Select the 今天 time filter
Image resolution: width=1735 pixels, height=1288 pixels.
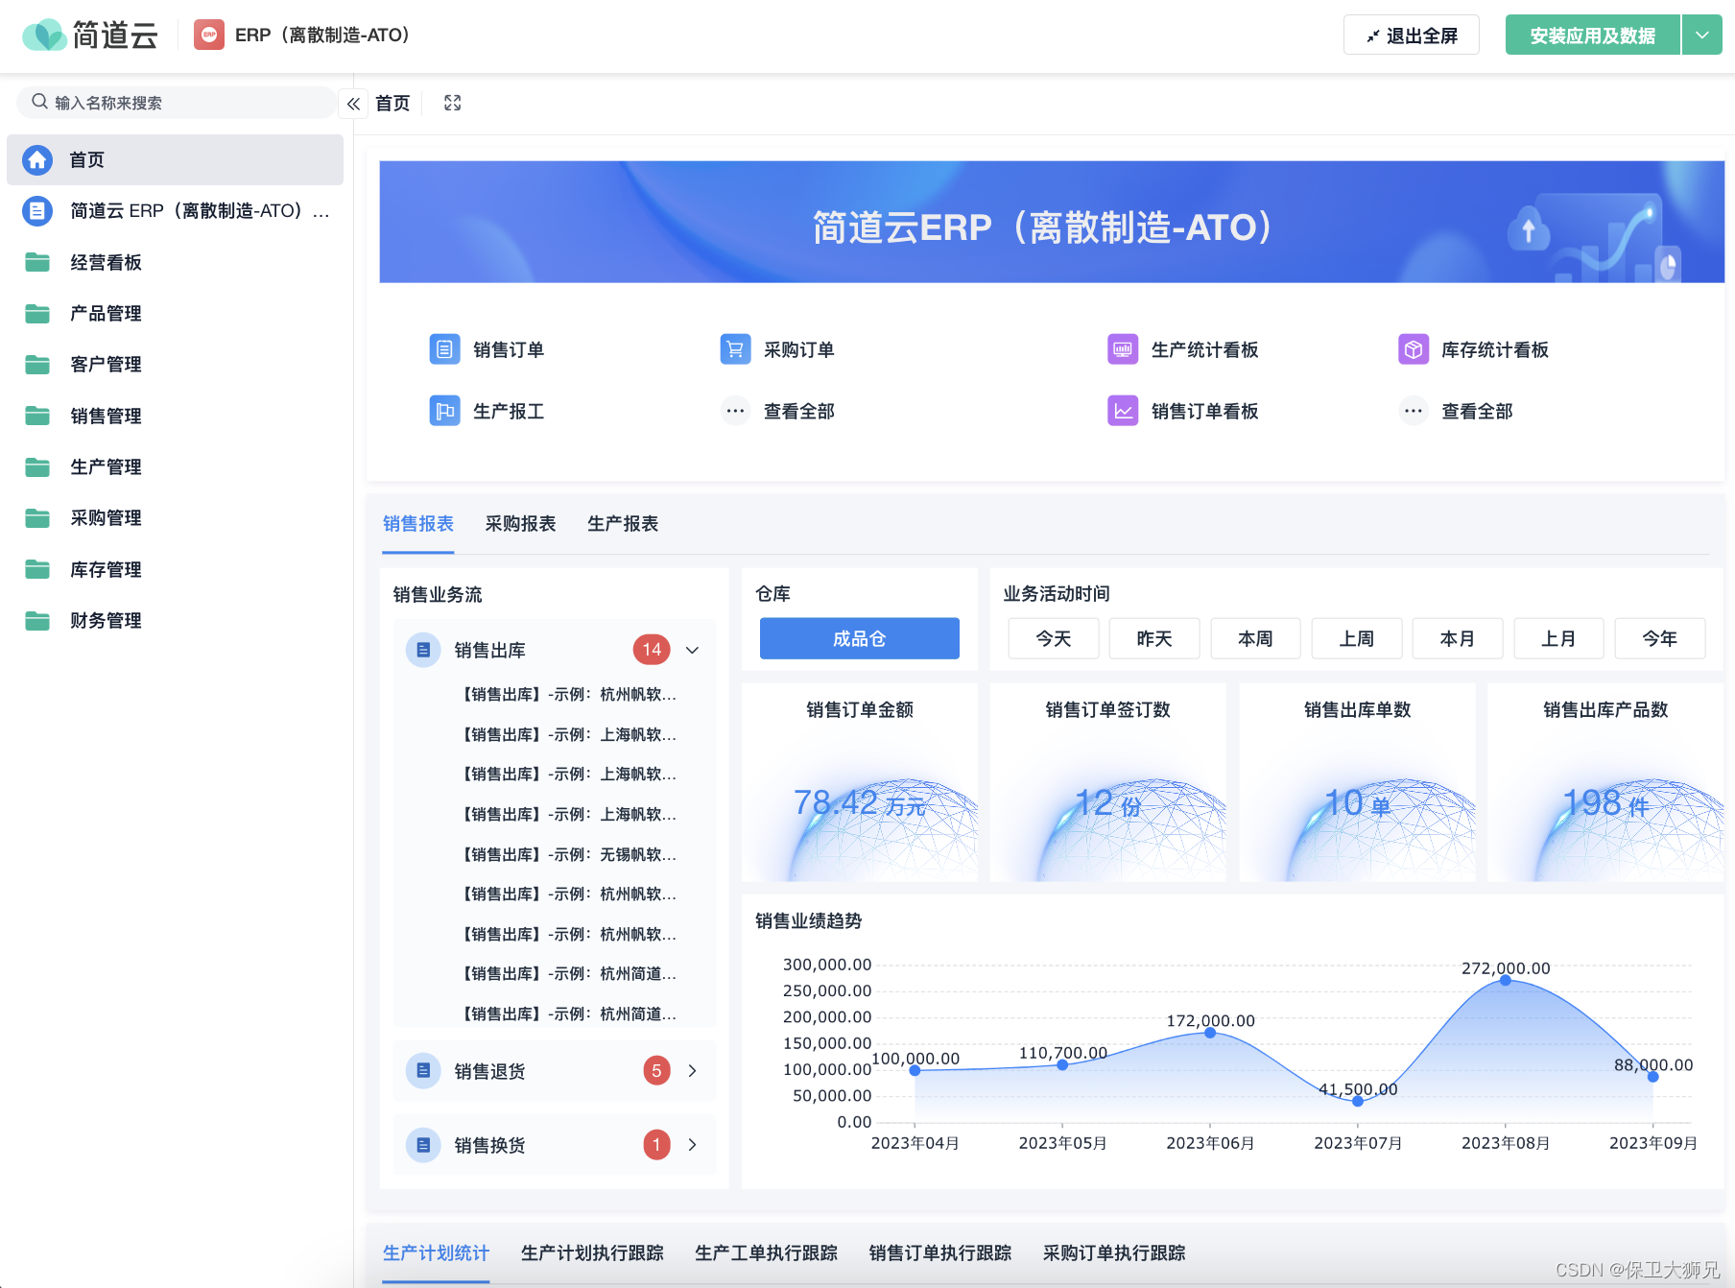tap(1053, 638)
